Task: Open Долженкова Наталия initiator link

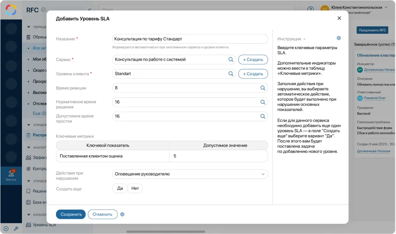Action: tap(379, 70)
